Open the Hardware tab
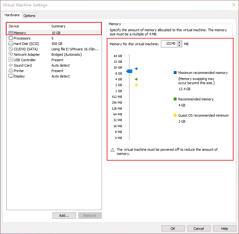Image resolution: width=239 pixels, height=234 pixels. click(12, 15)
